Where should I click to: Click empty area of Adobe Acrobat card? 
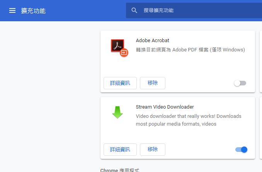193,68
